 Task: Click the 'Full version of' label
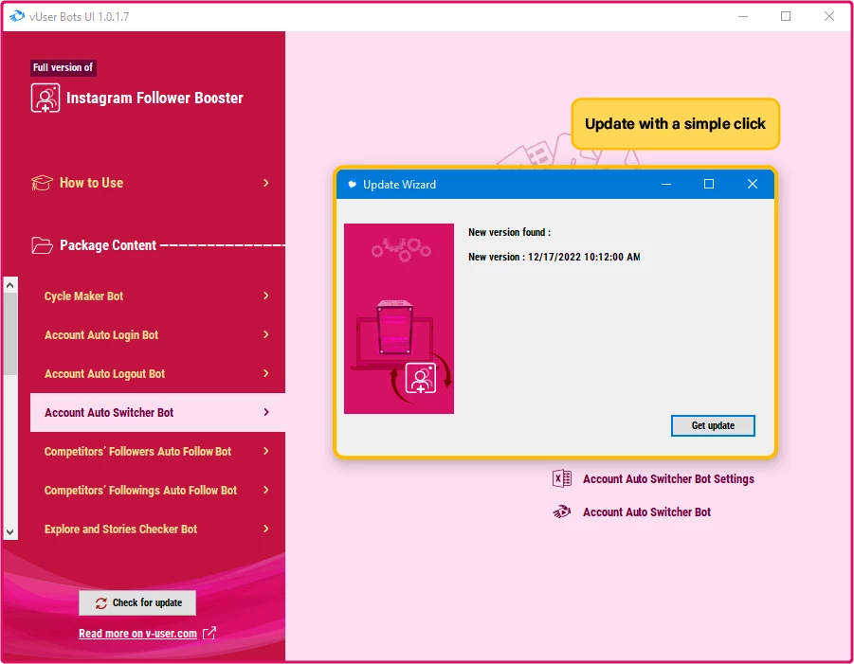[64, 67]
